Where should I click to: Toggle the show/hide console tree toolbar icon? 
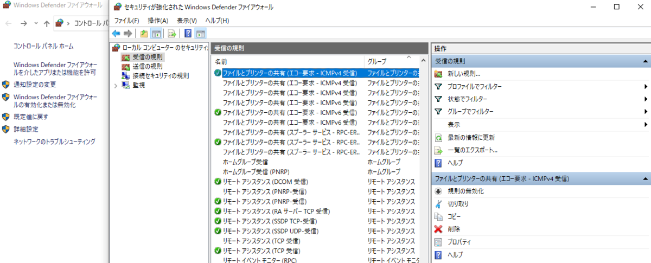(156, 34)
